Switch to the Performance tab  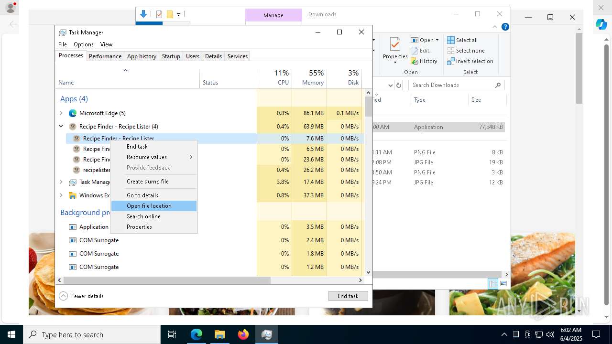click(x=105, y=56)
